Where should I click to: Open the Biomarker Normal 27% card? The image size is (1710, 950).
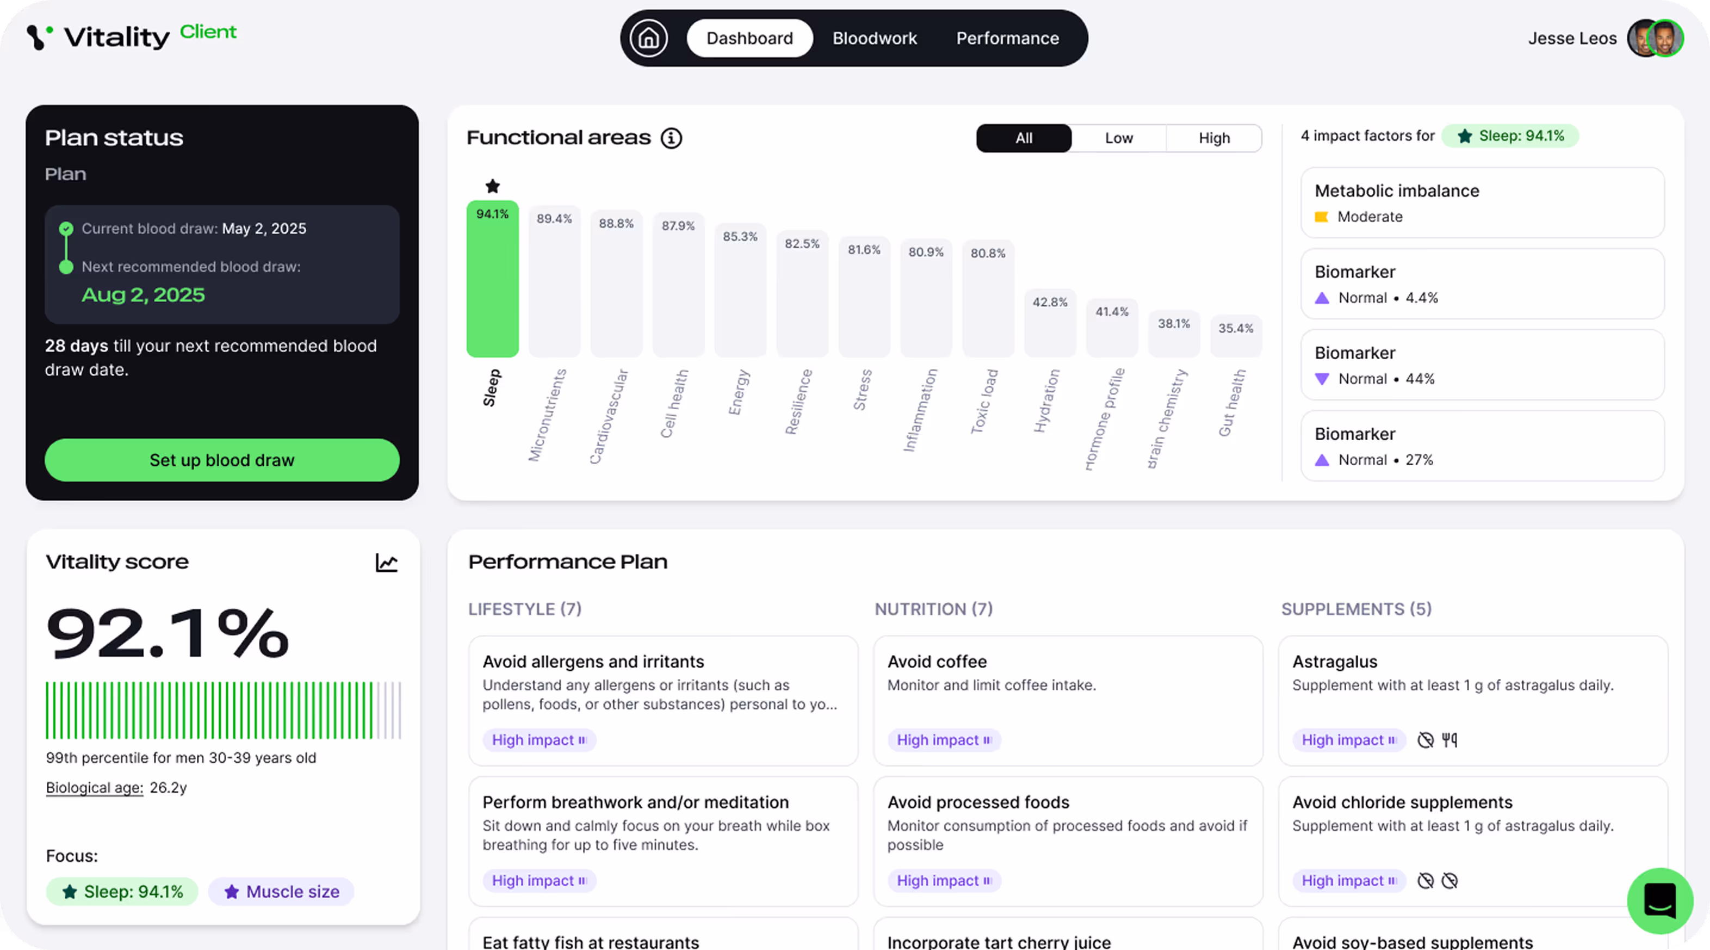1482,446
